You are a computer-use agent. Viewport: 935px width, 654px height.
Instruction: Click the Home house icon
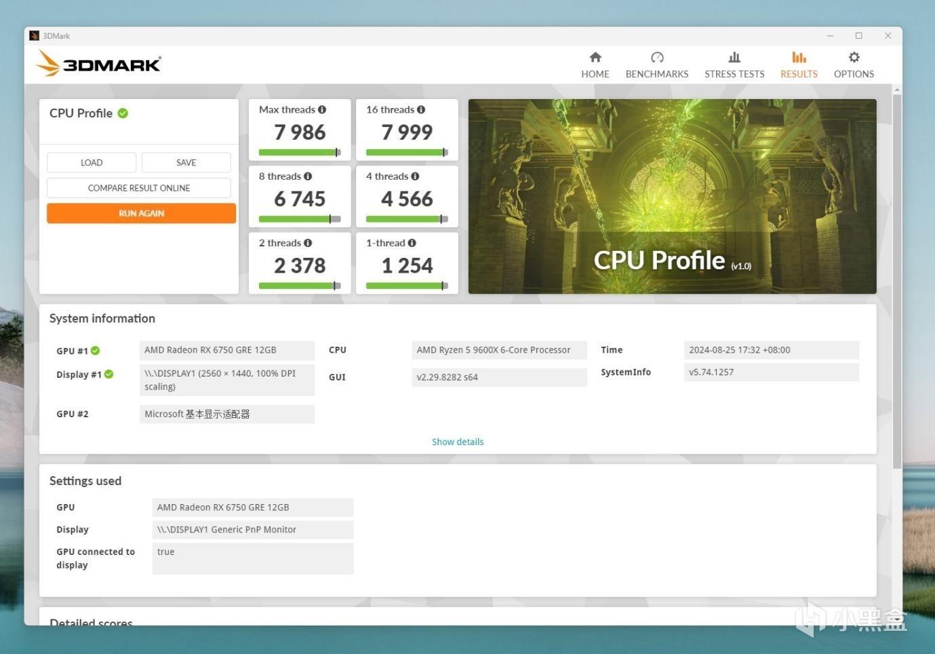tap(595, 57)
